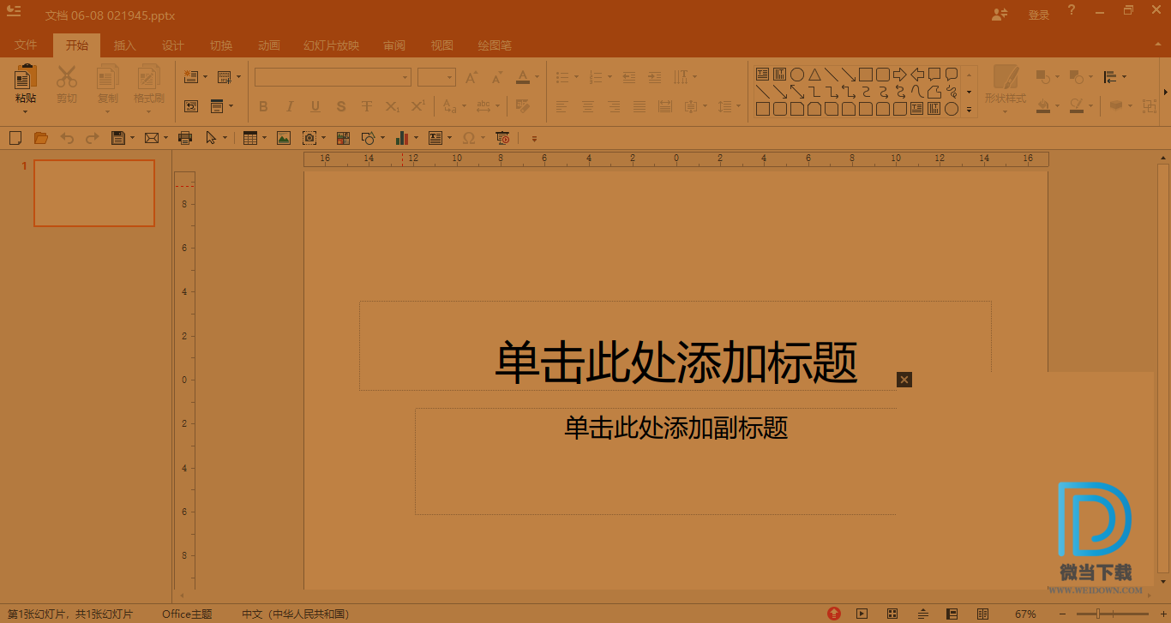Click the Screenshot camera icon

309,137
